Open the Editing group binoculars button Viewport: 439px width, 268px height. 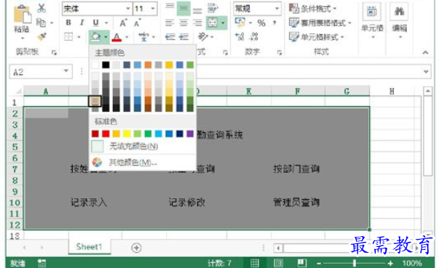click(x=399, y=20)
